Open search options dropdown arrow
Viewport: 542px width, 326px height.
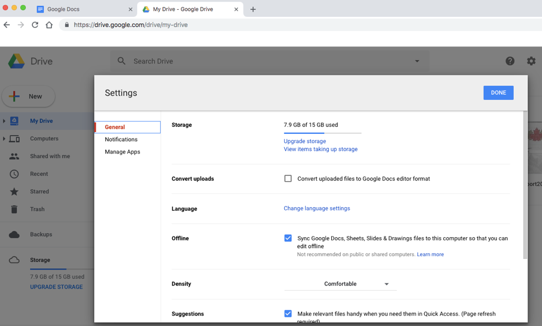coord(417,61)
